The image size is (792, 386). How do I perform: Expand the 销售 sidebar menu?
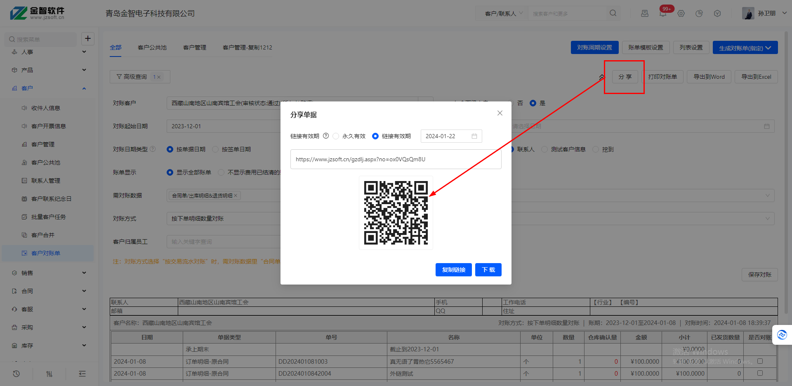pos(49,273)
